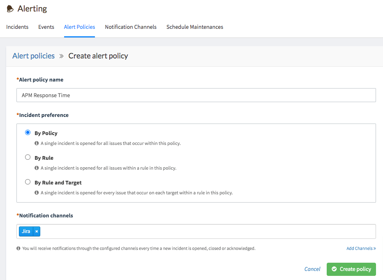
Task: Navigate back via Alert policies breadcrumb
Action: (x=33, y=56)
